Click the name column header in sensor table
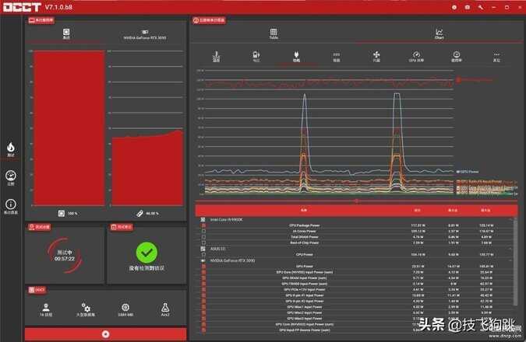The height and width of the screenshot is (342, 526). pyautogui.click(x=304, y=210)
